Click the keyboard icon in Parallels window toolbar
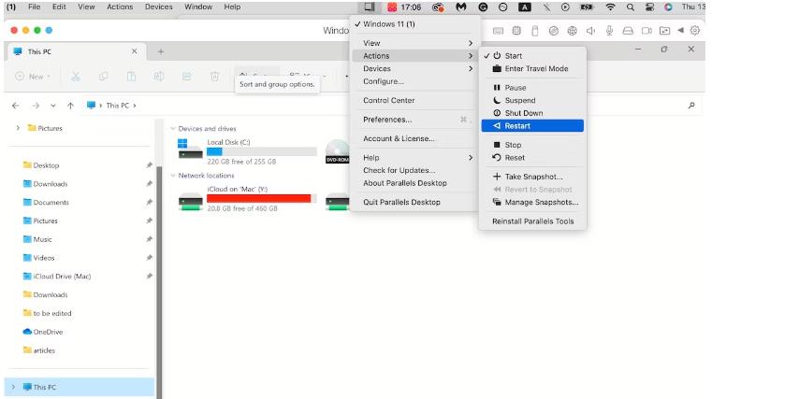Image resolution: width=799 pixels, height=399 pixels. point(498,31)
